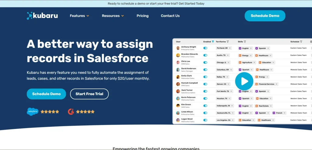This screenshot has width=312, height=150.
Task: Disable Anthony Wright's enabled toggle
Action: pyautogui.click(x=205, y=48)
